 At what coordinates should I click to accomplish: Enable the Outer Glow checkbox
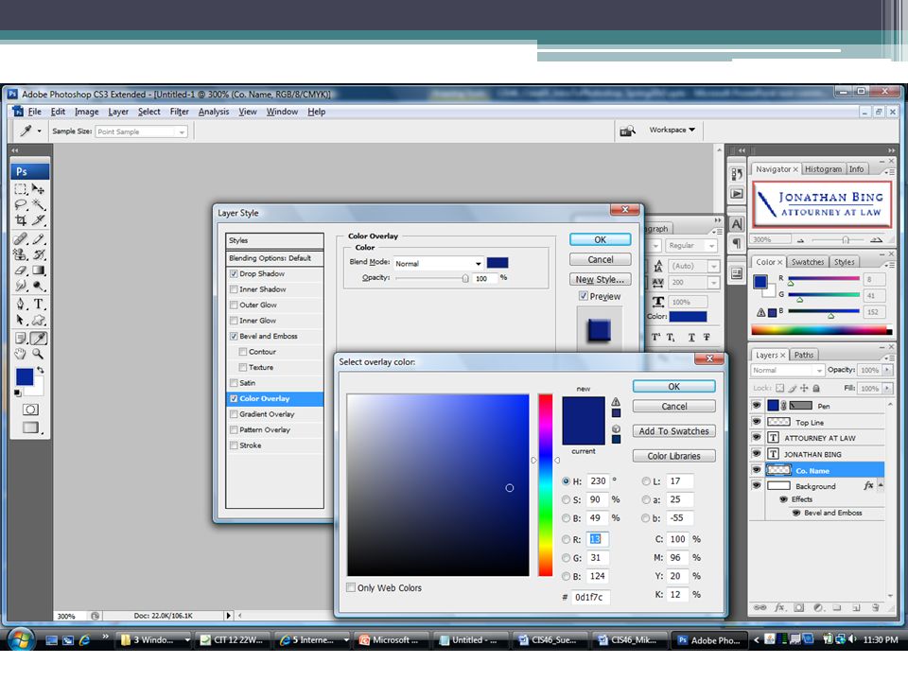tap(234, 306)
